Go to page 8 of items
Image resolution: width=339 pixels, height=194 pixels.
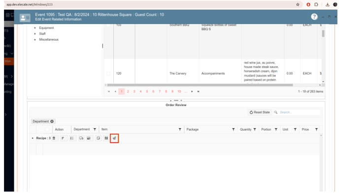pos(166,91)
